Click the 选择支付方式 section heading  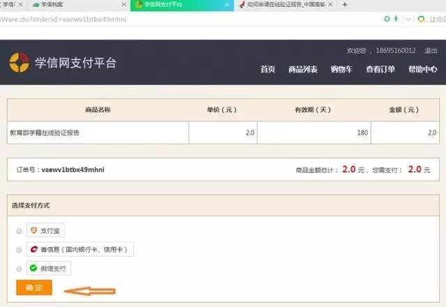pos(31,205)
